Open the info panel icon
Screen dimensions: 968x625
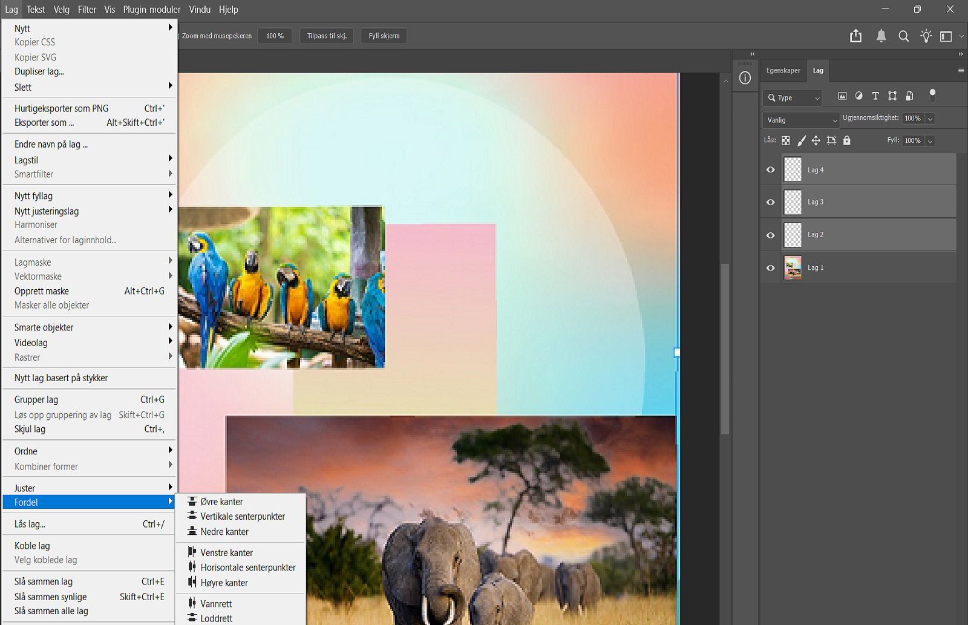(x=745, y=78)
